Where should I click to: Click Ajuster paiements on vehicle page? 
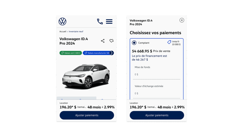[x=87, y=115]
